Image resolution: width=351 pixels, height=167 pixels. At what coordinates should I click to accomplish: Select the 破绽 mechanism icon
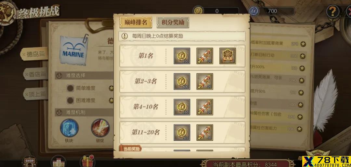[x=100, y=128]
